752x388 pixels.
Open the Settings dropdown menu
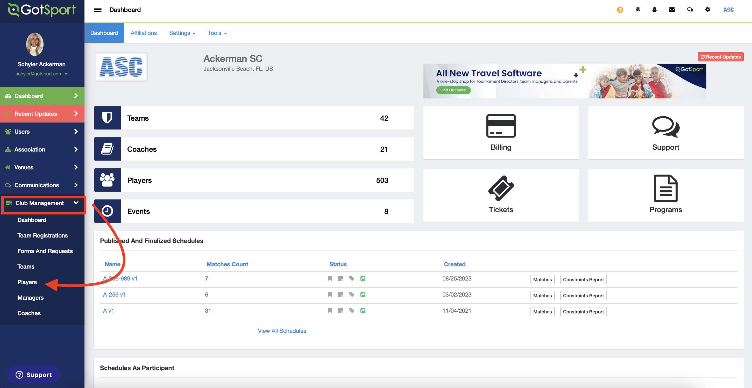[182, 33]
